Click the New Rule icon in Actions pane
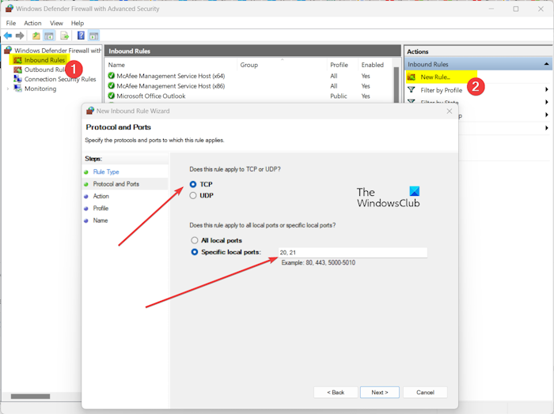 [x=412, y=77]
